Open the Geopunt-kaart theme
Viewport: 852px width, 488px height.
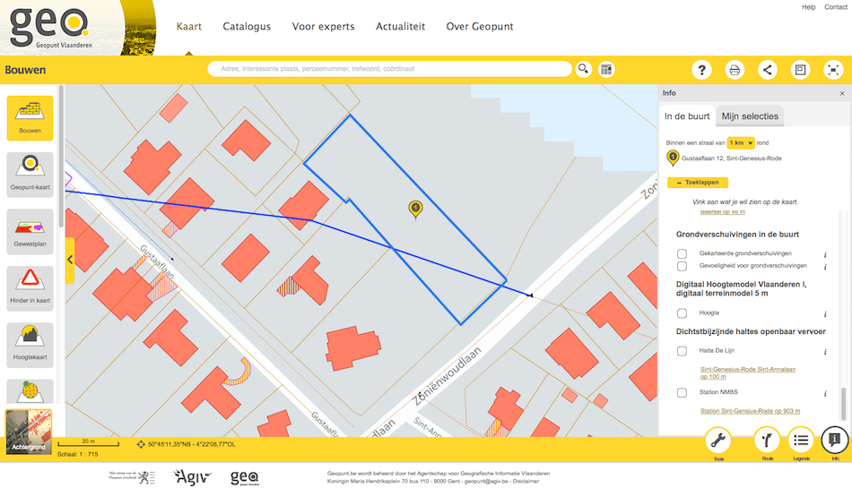click(x=30, y=175)
